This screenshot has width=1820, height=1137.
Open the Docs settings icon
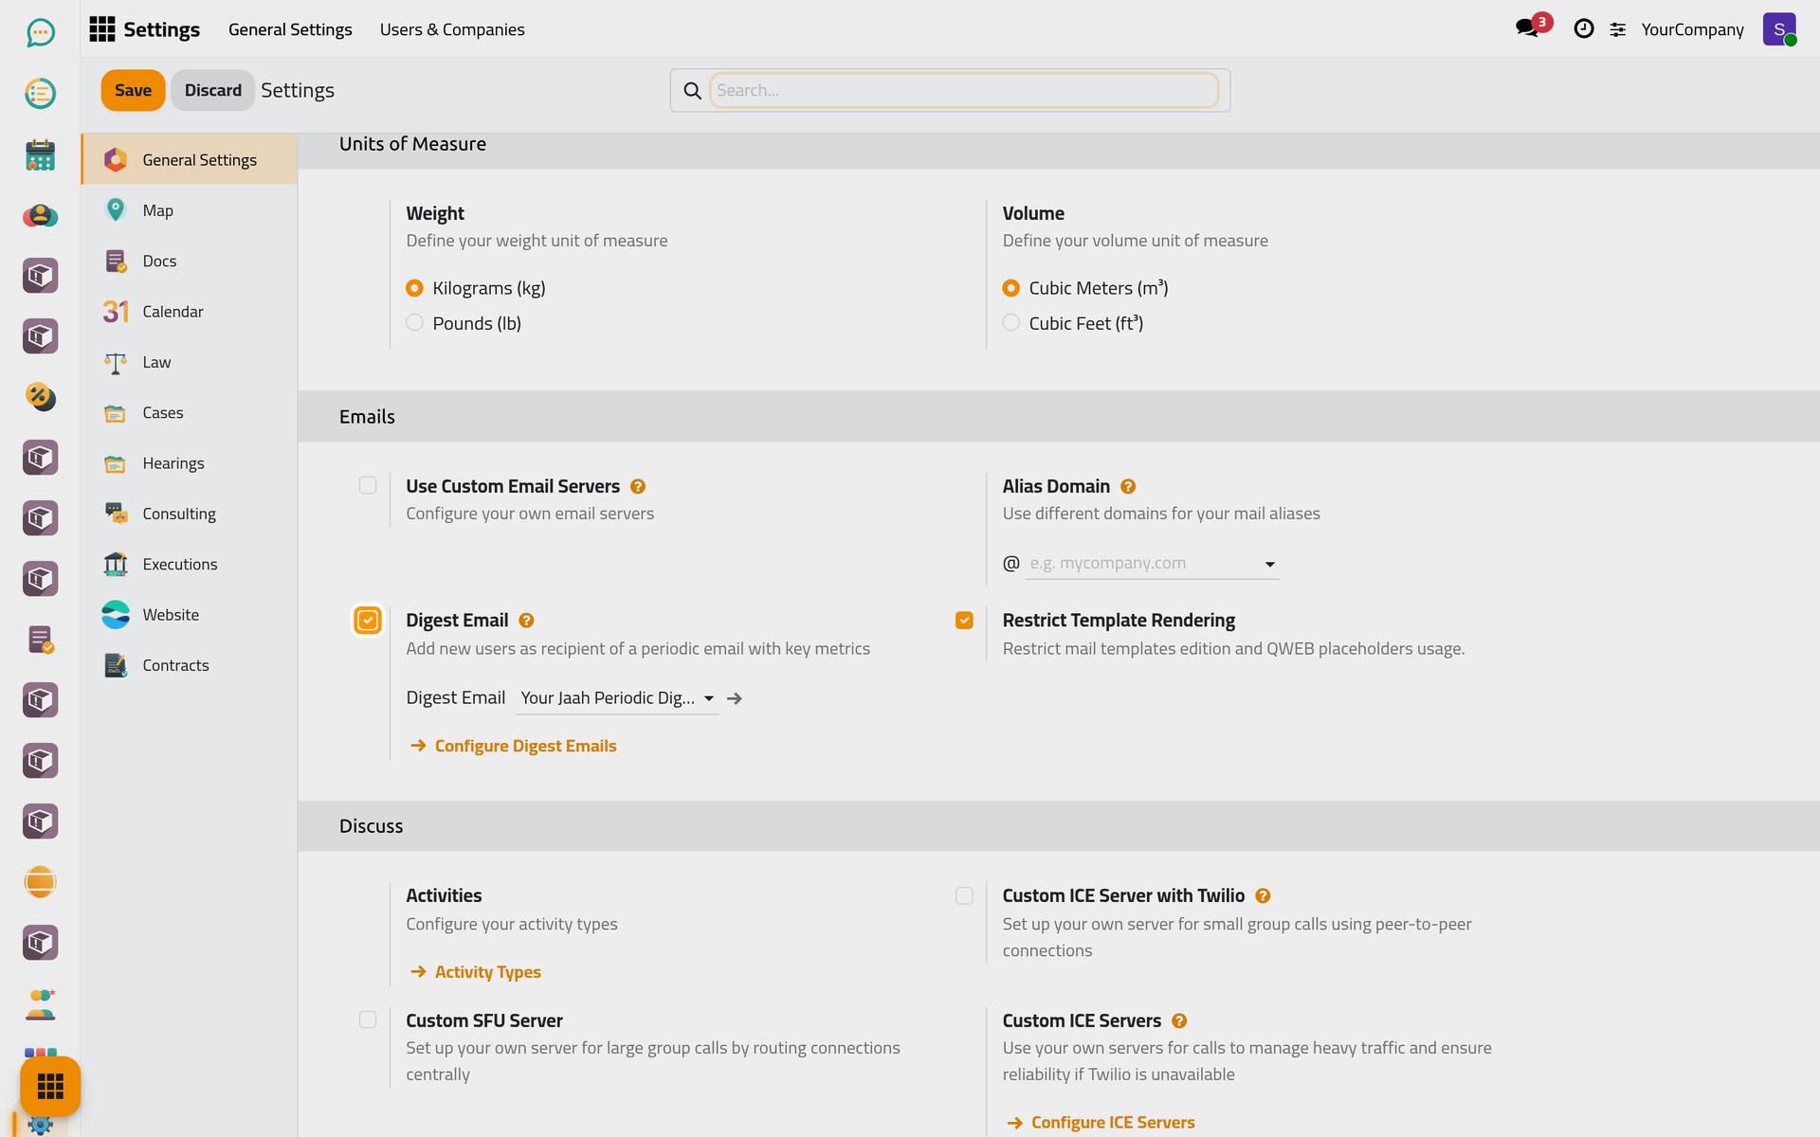click(x=116, y=261)
